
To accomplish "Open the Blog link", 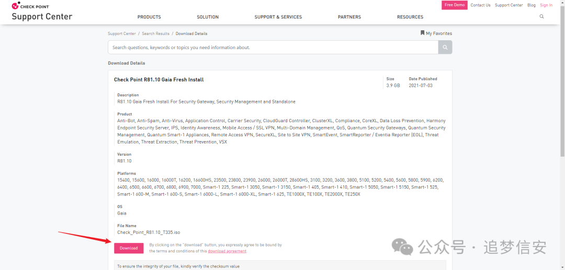I will tap(532, 5).
